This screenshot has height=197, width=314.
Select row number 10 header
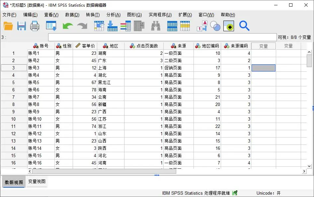13,119
